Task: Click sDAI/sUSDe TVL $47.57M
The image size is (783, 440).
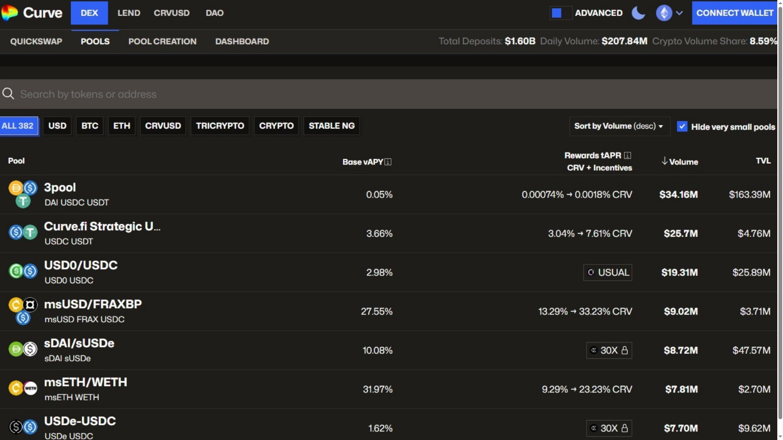Action: click(751, 350)
